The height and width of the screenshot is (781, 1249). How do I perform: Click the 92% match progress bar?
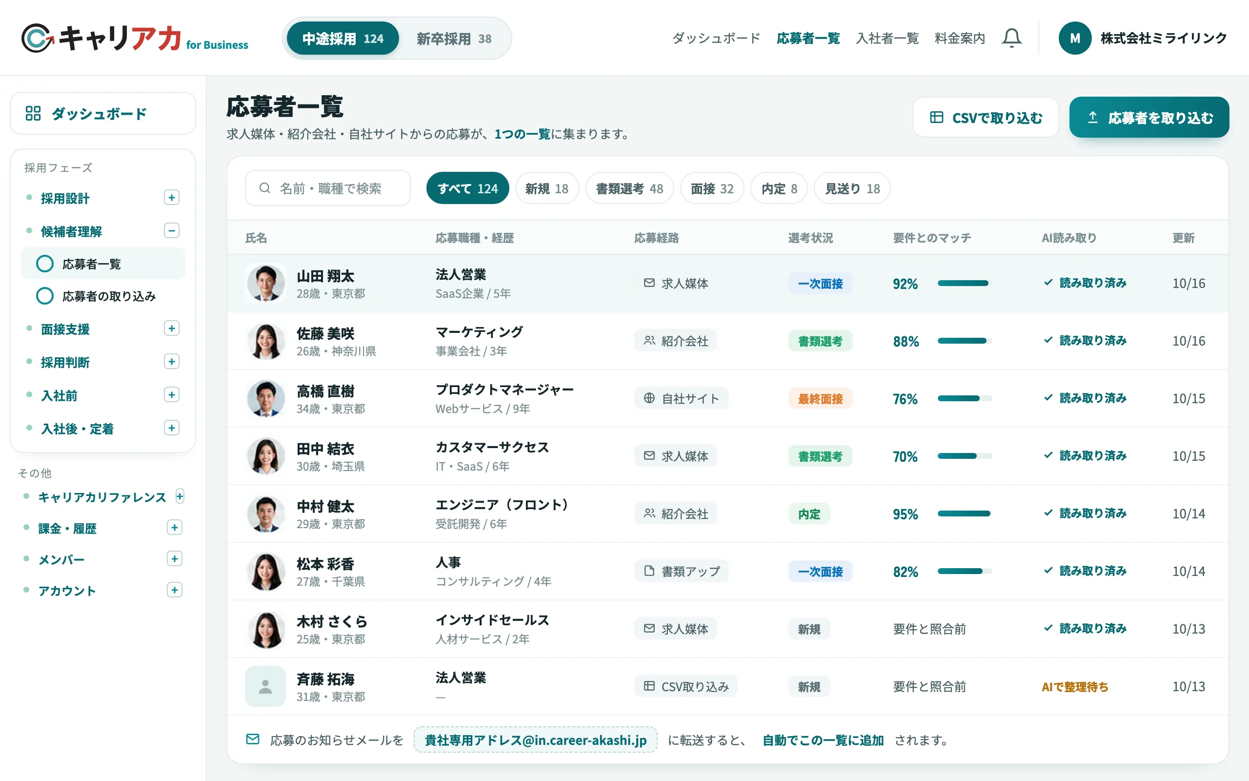(964, 283)
